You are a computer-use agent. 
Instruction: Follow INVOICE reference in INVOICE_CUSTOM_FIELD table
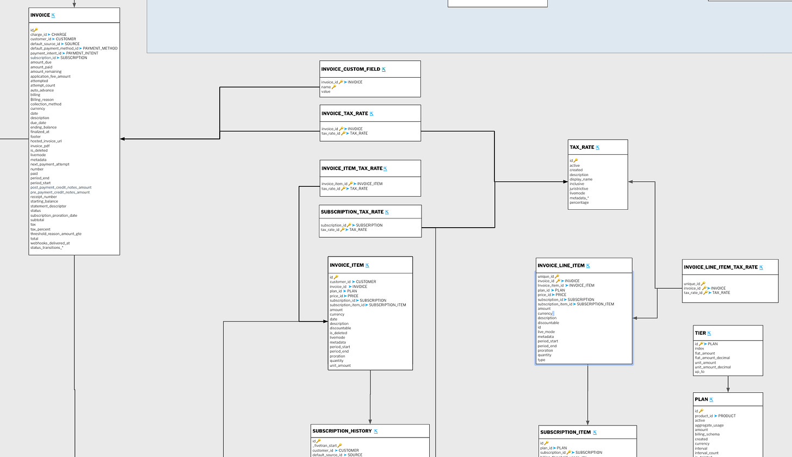[x=355, y=82]
